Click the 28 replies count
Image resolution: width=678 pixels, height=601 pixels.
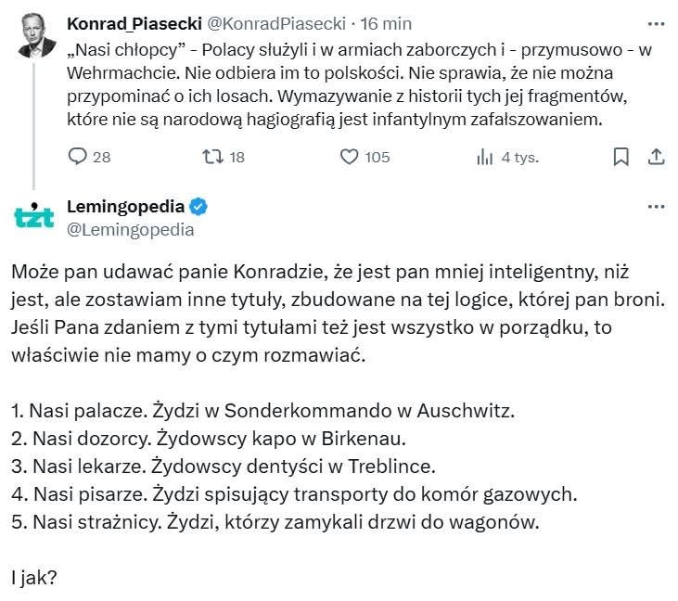101,158
